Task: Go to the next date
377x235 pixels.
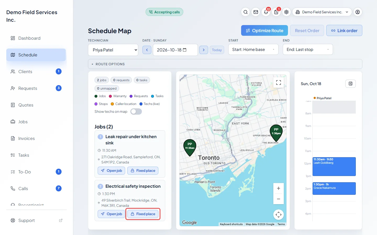Action: click(x=204, y=50)
